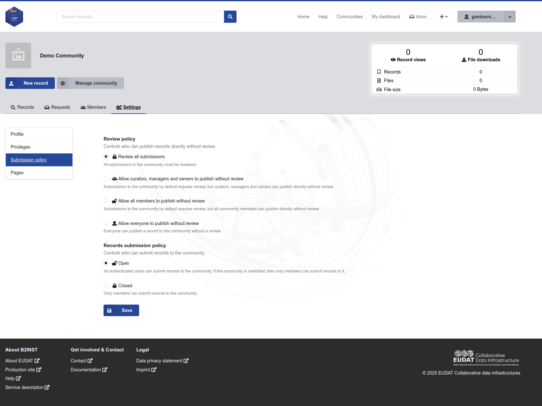Switch to the Records tab
This screenshot has height=406, width=542.
click(22, 107)
